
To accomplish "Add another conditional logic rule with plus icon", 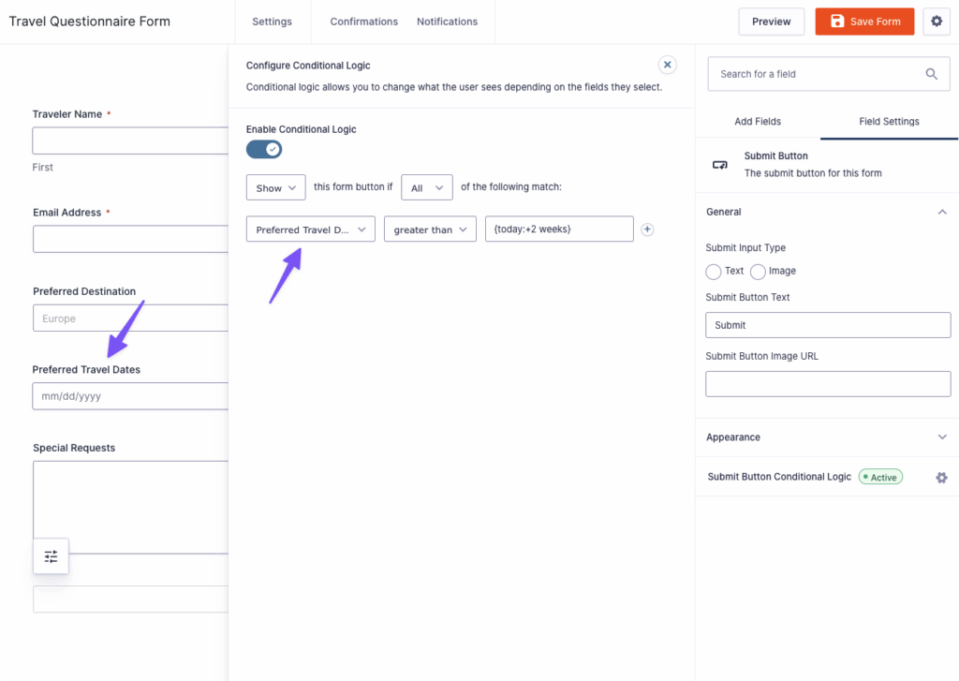I will (x=647, y=229).
